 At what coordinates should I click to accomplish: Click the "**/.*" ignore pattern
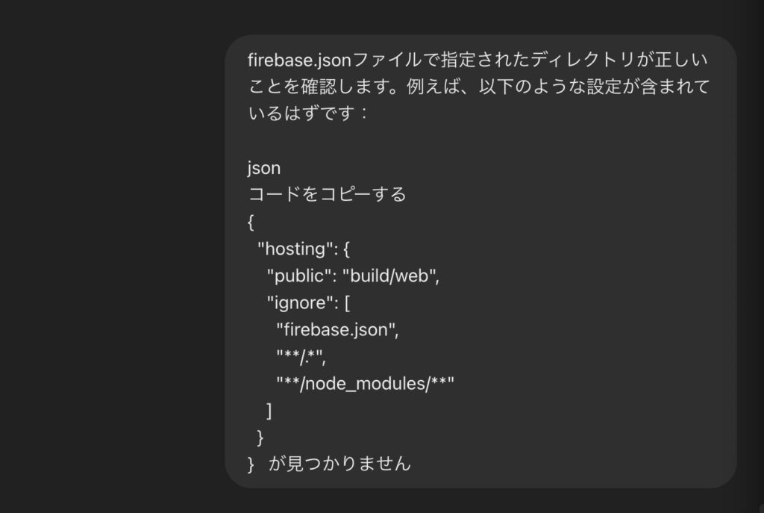301,356
